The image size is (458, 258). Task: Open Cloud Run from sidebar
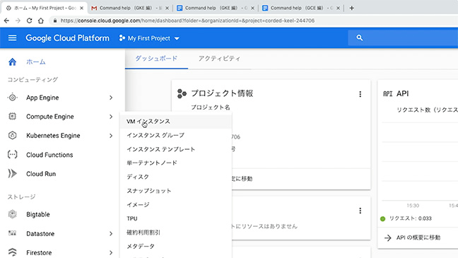point(41,174)
